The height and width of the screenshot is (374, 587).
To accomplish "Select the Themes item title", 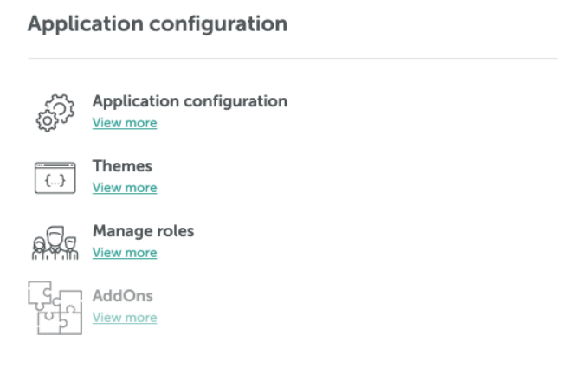I will click(x=122, y=166).
